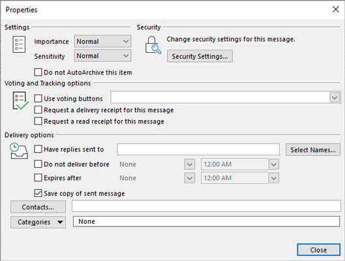The image size is (345, 261).
Task: Enable the Expires after checkbox
Action: click(38, 177)
